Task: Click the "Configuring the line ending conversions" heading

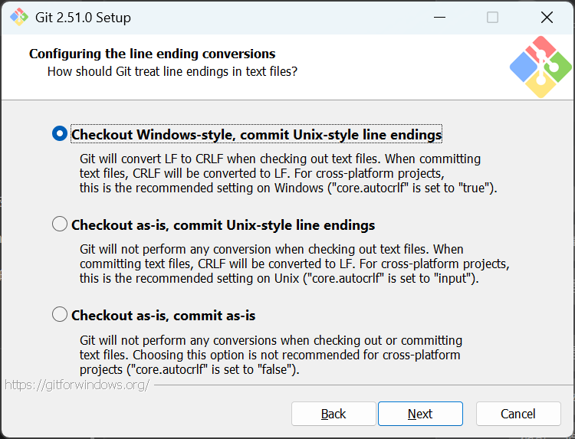Action: (153, 54)
